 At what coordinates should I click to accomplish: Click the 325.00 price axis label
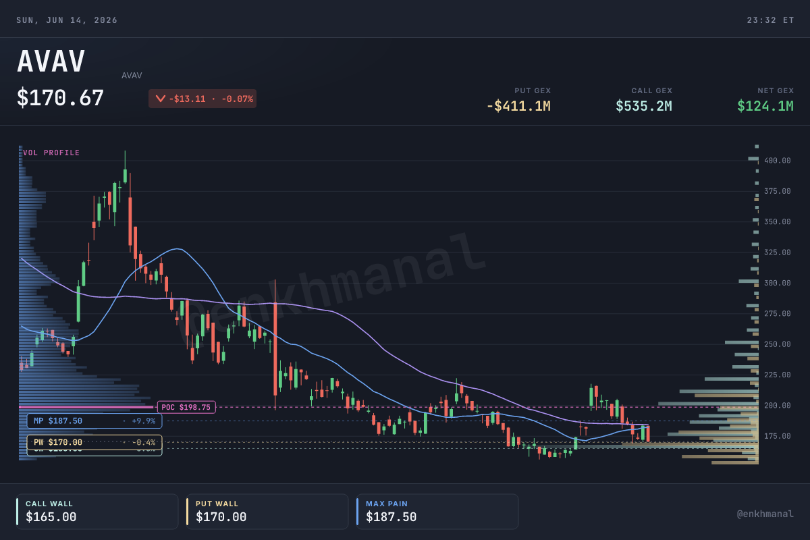click(x=778, y=252)
